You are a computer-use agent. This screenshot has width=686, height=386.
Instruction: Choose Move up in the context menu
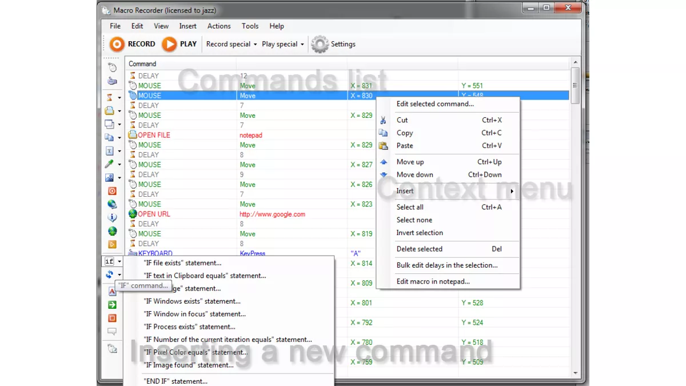point(448,162)
